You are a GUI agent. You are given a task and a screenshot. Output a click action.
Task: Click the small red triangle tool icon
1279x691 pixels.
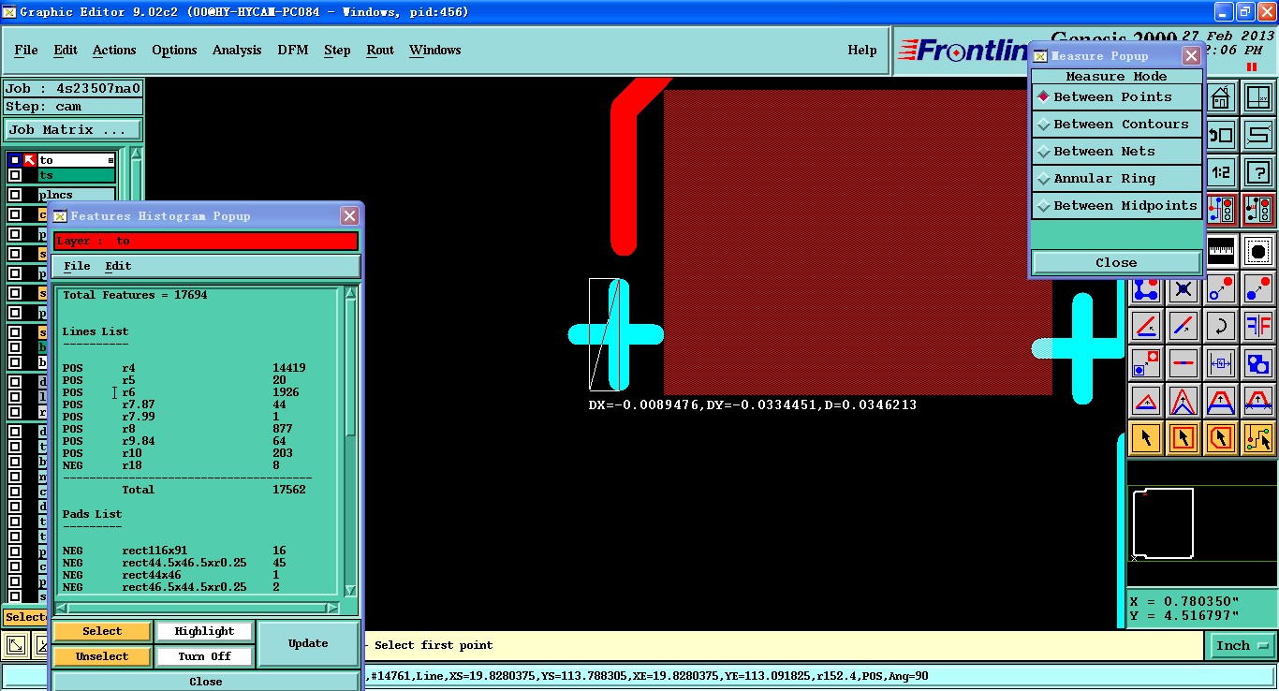[x=1146, y=401]
